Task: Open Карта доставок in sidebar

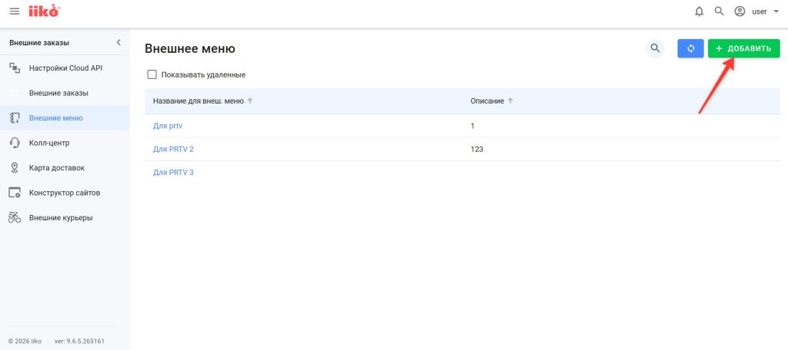Action: [56, 167]
